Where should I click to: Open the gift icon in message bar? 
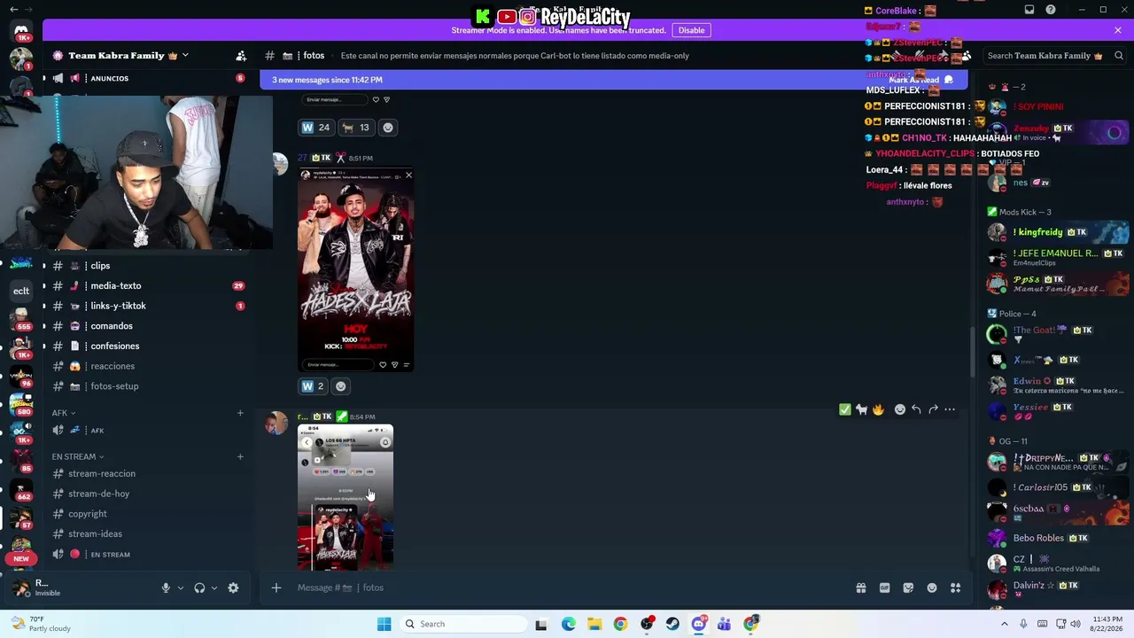tap(860, 587)
